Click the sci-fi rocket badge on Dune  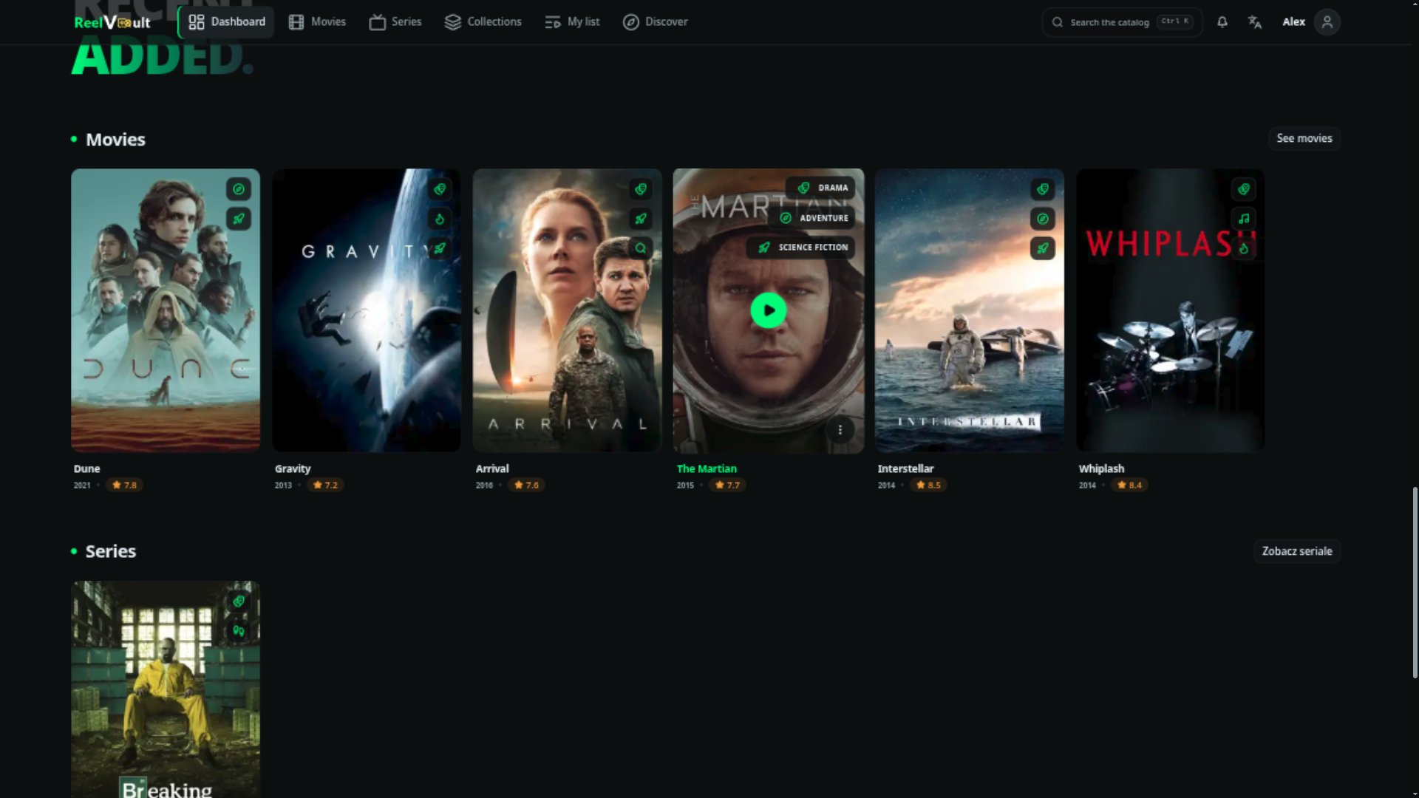pyautogui.click(x=239, y=219)
